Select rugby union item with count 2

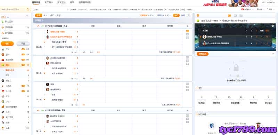[x=15, y=107]
